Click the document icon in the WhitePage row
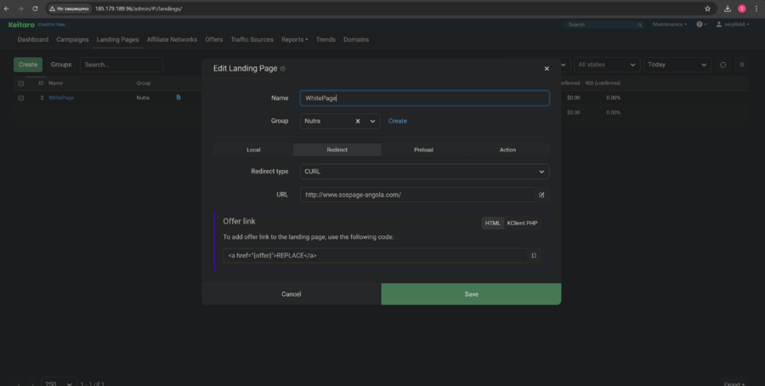765x386 pixels. point(178,98)
